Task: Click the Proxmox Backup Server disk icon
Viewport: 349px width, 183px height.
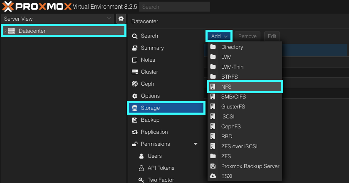Action: (213, 166)
